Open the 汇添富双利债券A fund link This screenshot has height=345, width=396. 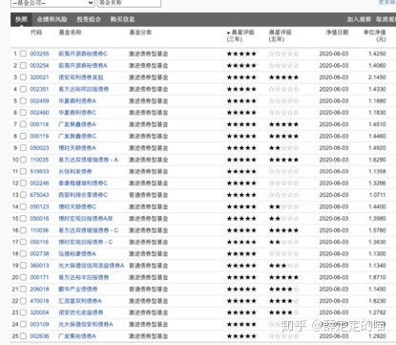coord(80,301)
